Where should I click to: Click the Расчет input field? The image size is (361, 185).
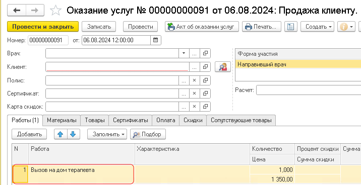309,90
